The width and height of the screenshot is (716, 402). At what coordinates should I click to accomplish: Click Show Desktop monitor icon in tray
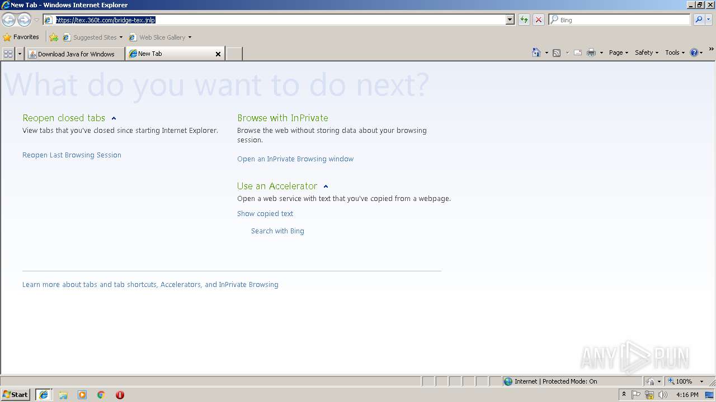coord(710,395)
